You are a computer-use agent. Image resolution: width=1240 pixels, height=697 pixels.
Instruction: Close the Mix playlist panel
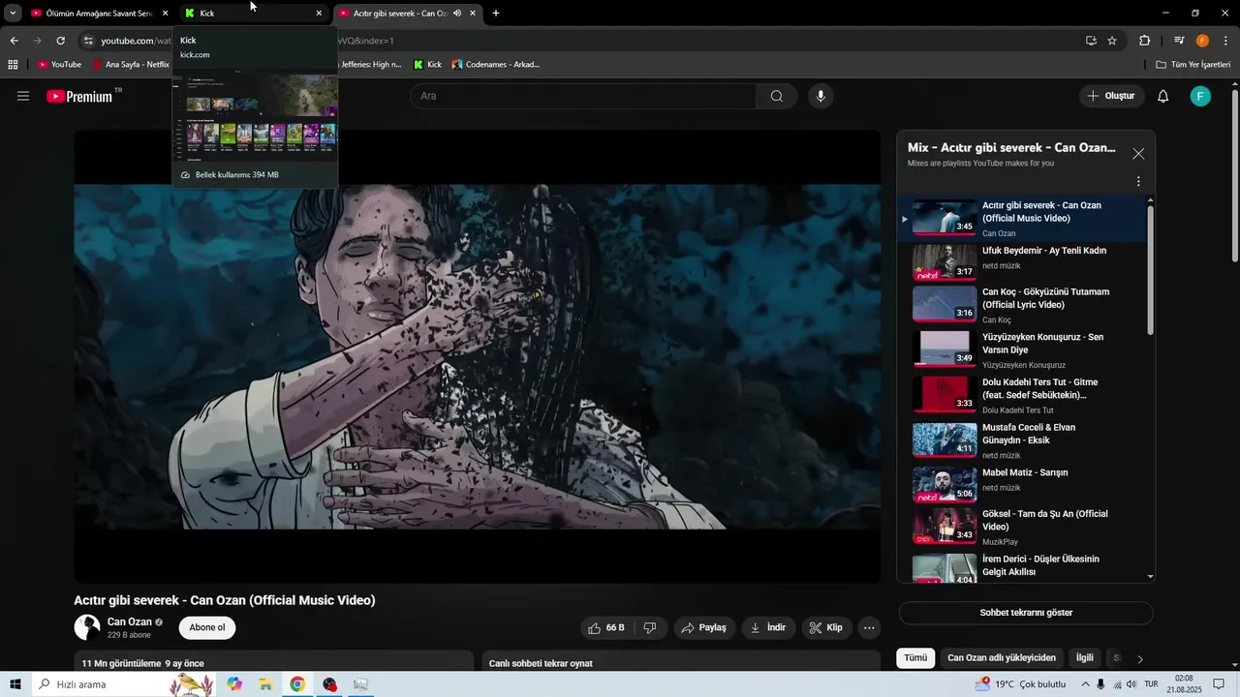coord(1138,153)
